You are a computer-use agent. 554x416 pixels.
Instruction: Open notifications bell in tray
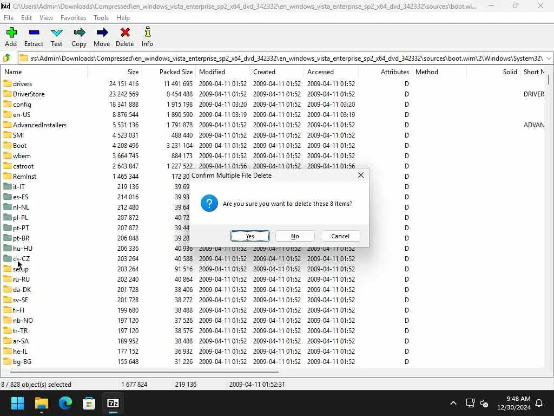(539, 403)
